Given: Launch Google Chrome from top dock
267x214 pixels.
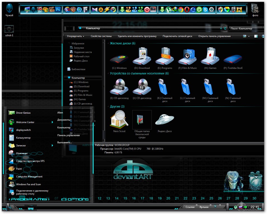Looking at the screenshot, I should click(181, 10).
